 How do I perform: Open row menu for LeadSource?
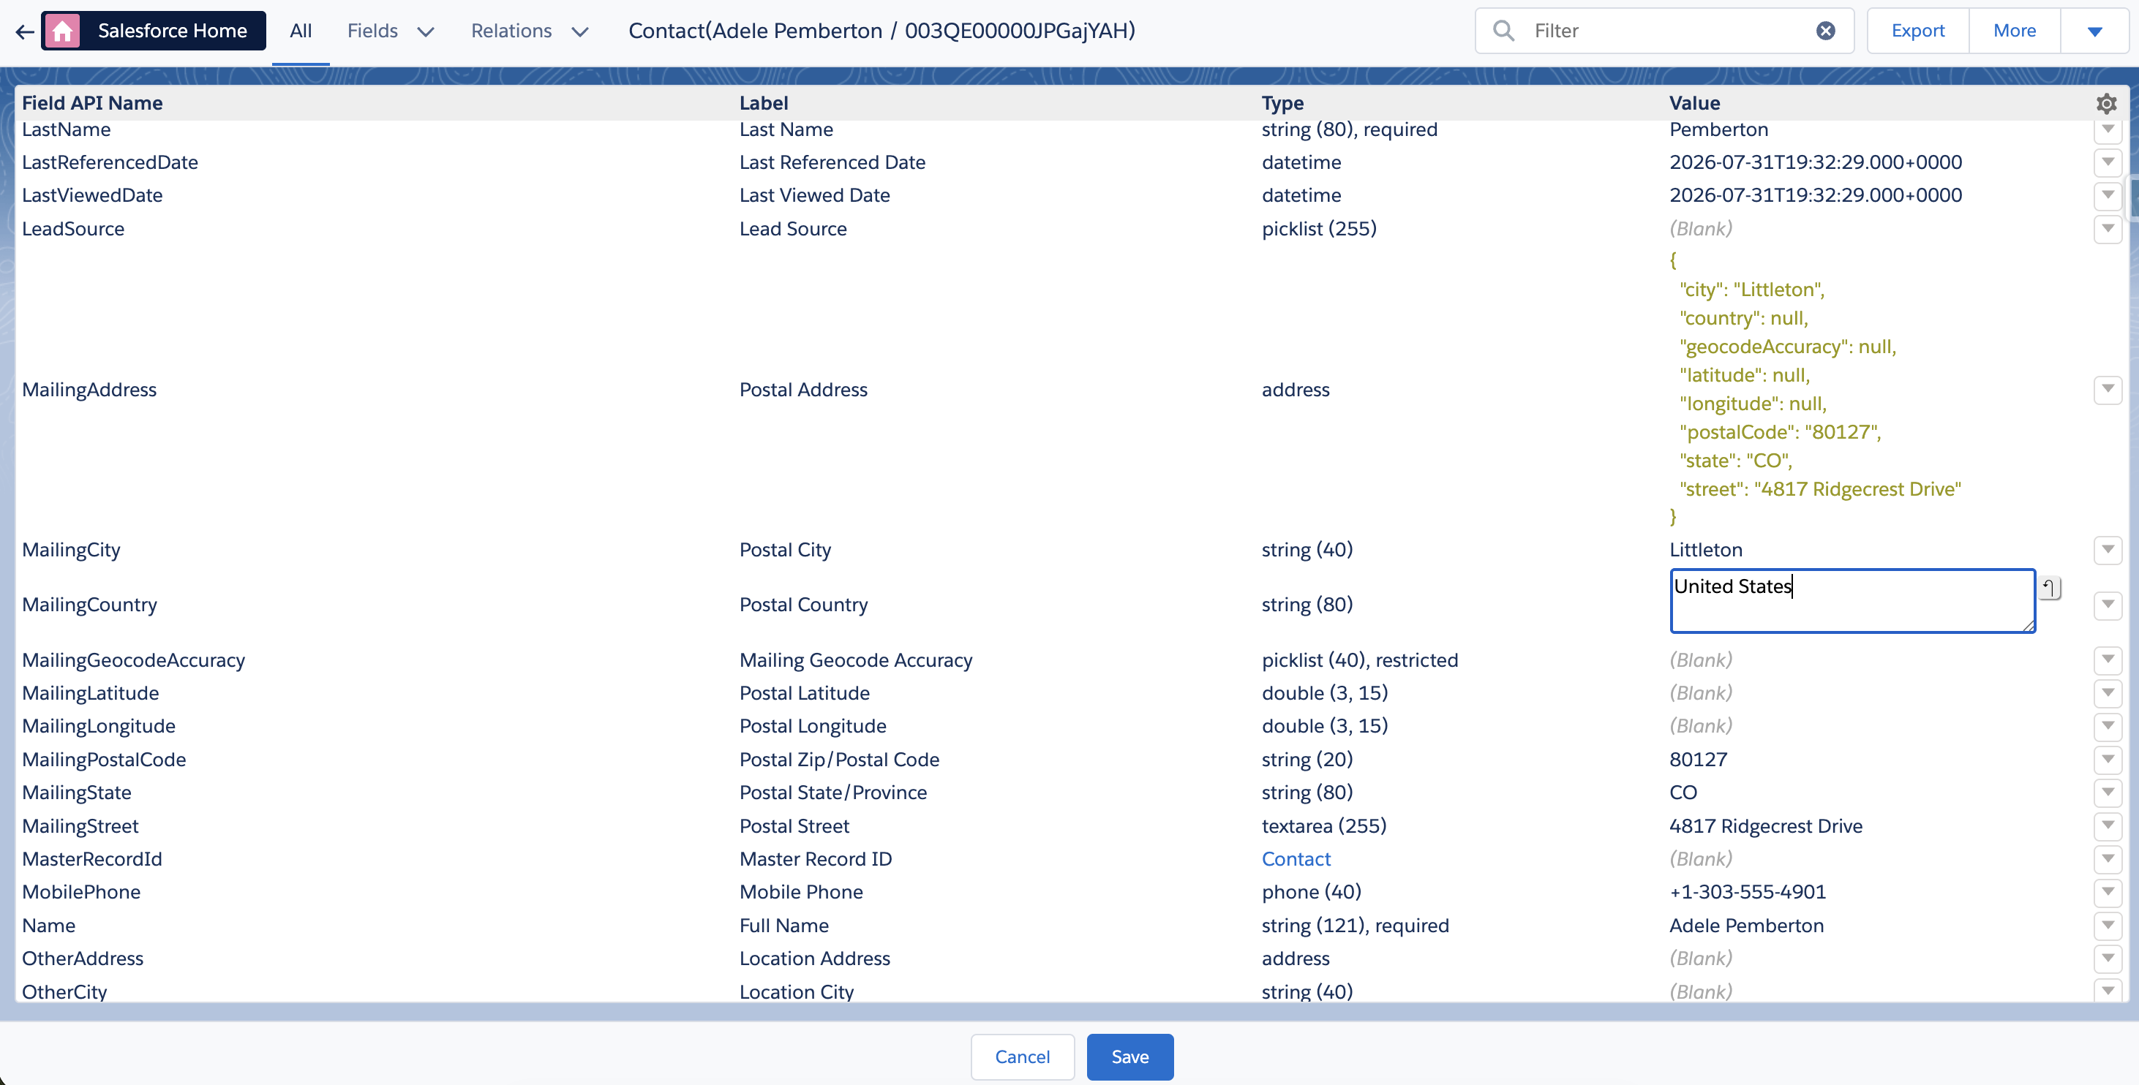(2108, 228)
